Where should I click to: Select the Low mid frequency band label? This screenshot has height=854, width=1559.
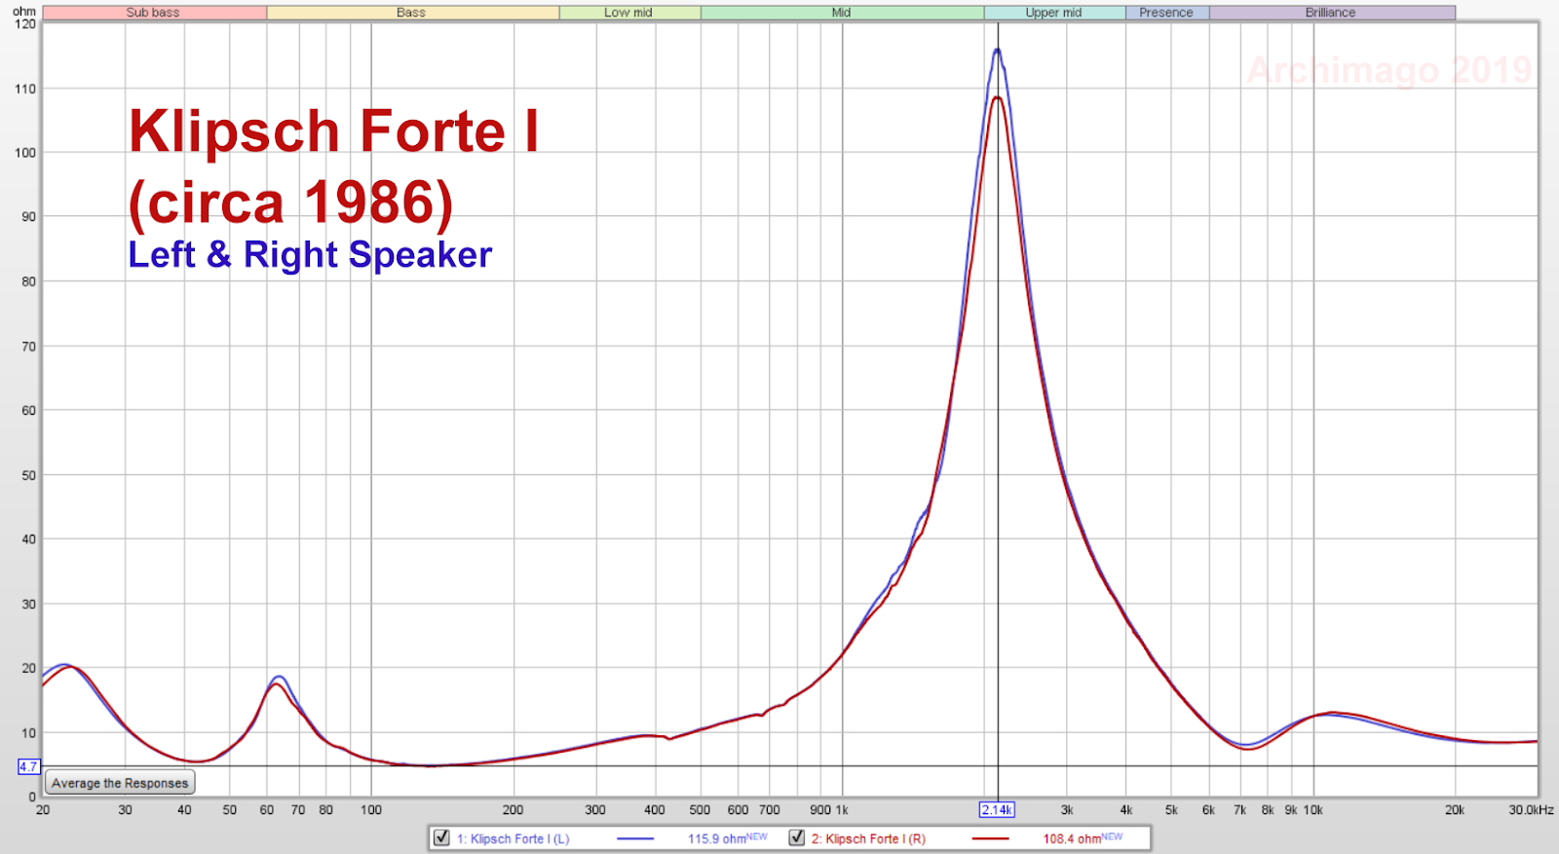[x=629, y=13]
